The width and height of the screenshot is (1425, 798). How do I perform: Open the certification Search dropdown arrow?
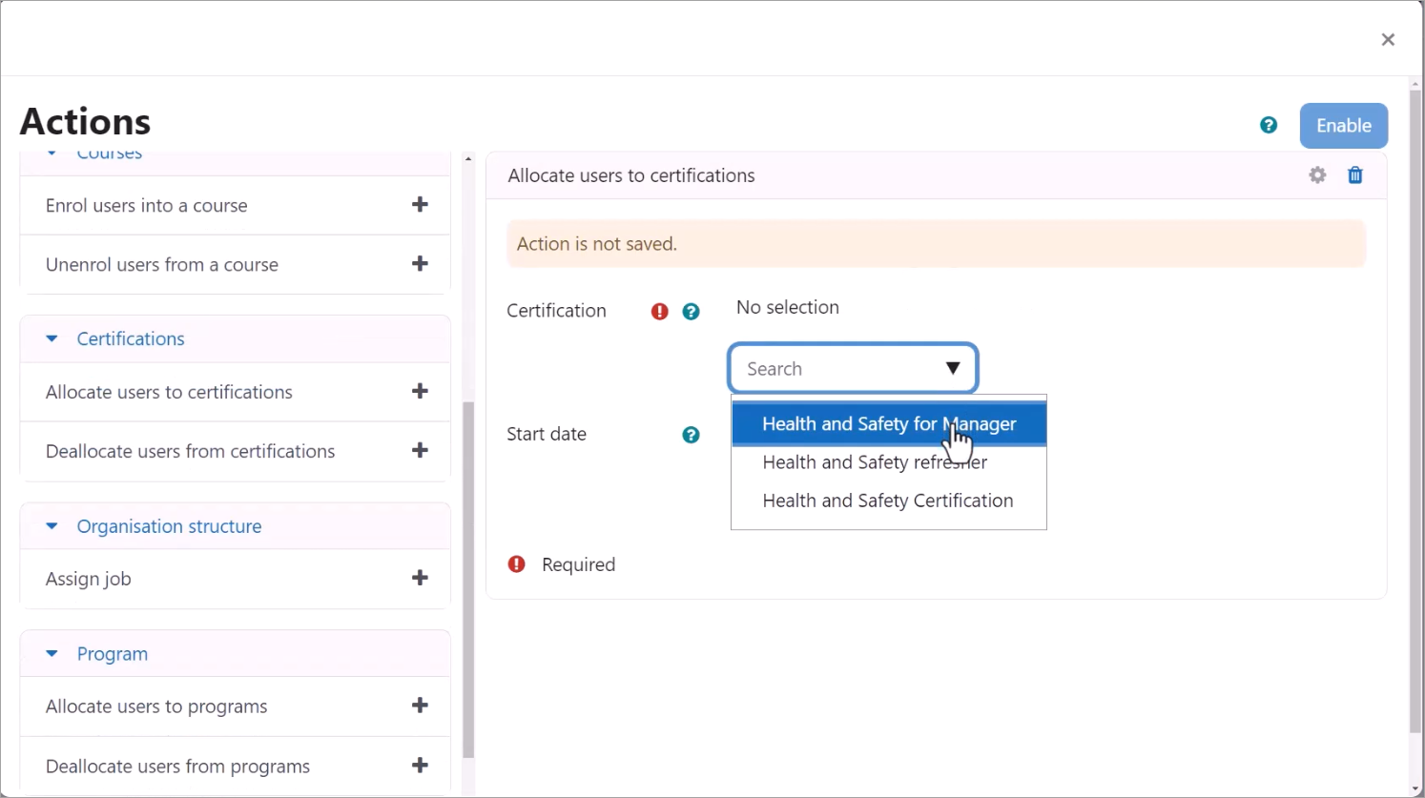953,369
